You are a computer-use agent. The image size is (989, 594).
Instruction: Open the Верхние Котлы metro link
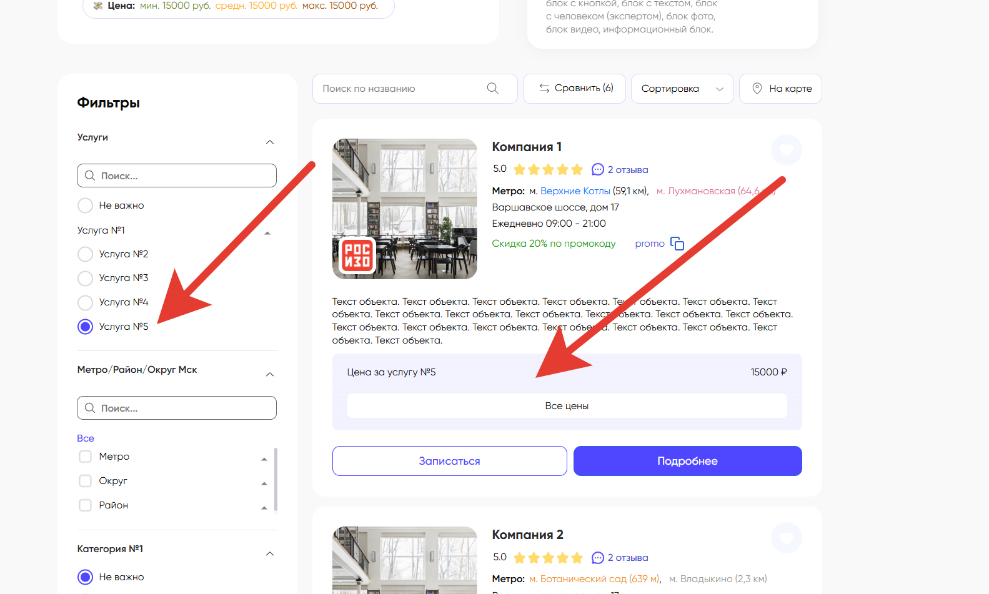click(575, 191)
